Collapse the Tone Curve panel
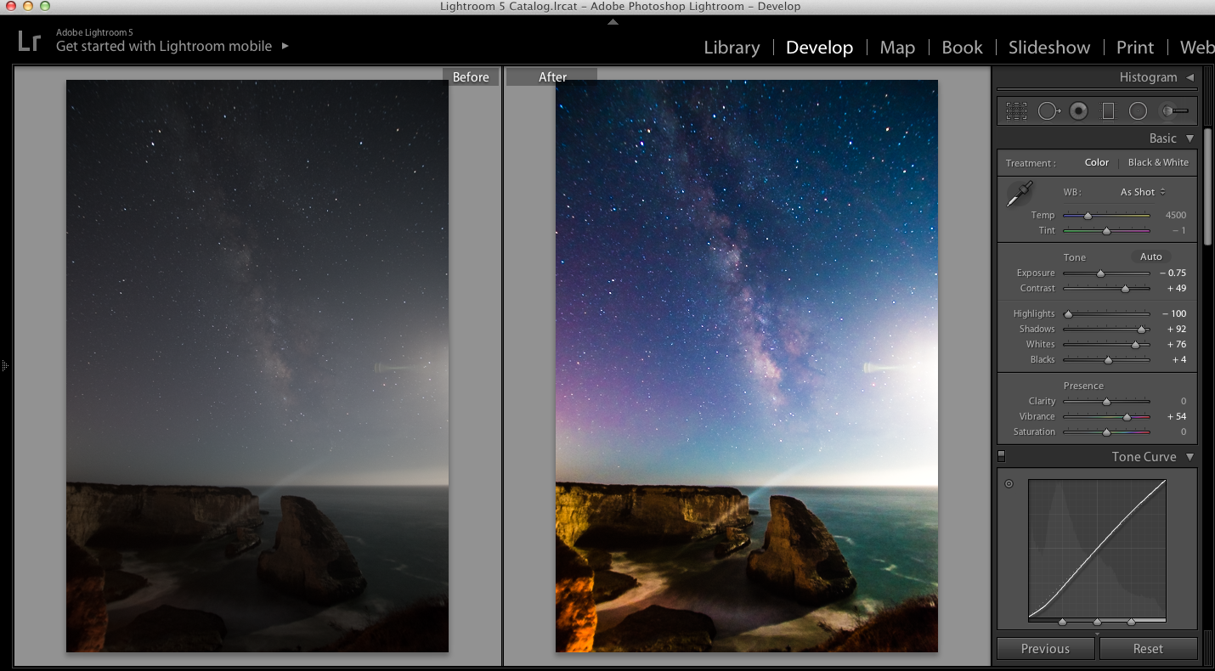1215x671 pixels. coord(1190,457)
